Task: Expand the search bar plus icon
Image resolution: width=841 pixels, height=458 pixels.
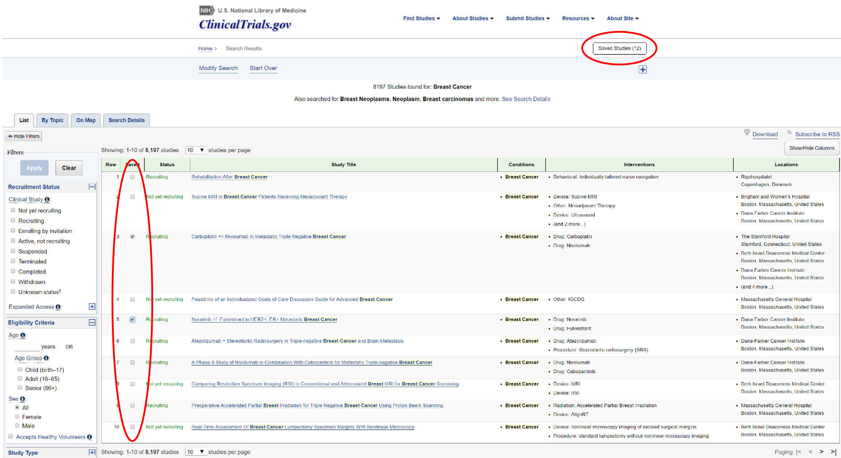Action: [643, 69]
